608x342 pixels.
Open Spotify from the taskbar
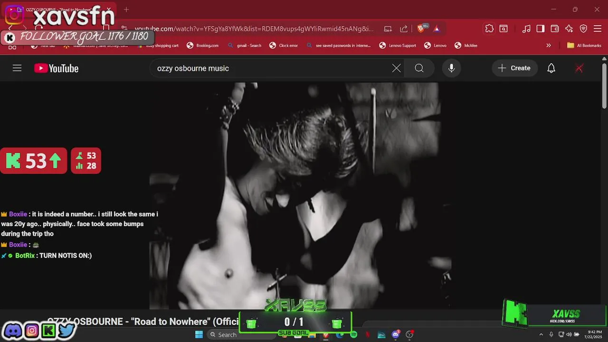coord(354,335)
